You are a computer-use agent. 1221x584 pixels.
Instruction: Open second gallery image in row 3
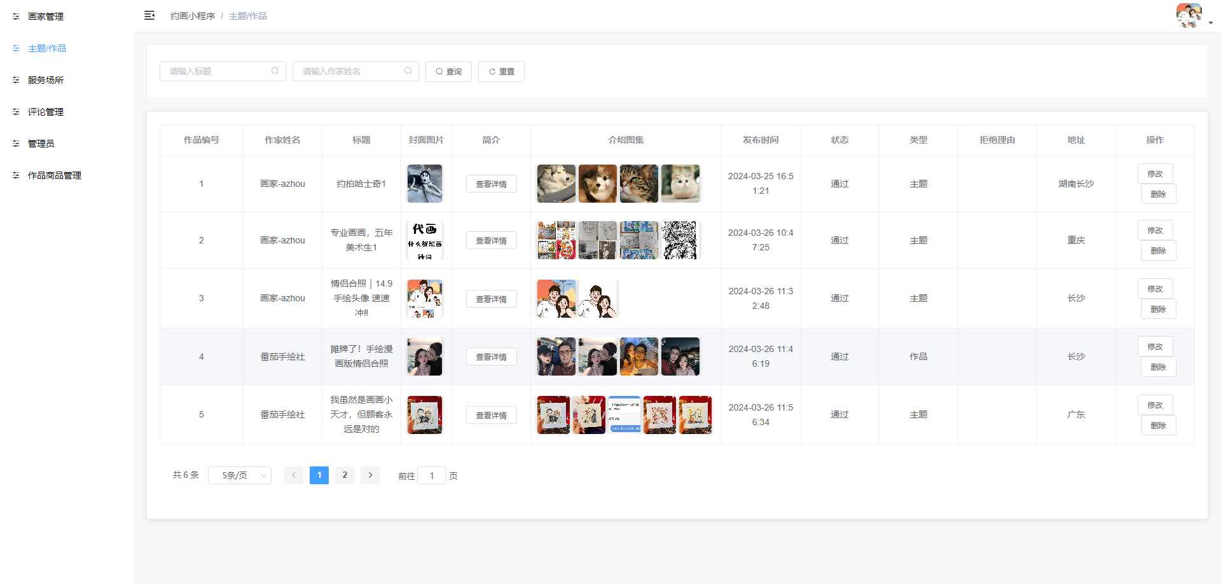point(598,299)
